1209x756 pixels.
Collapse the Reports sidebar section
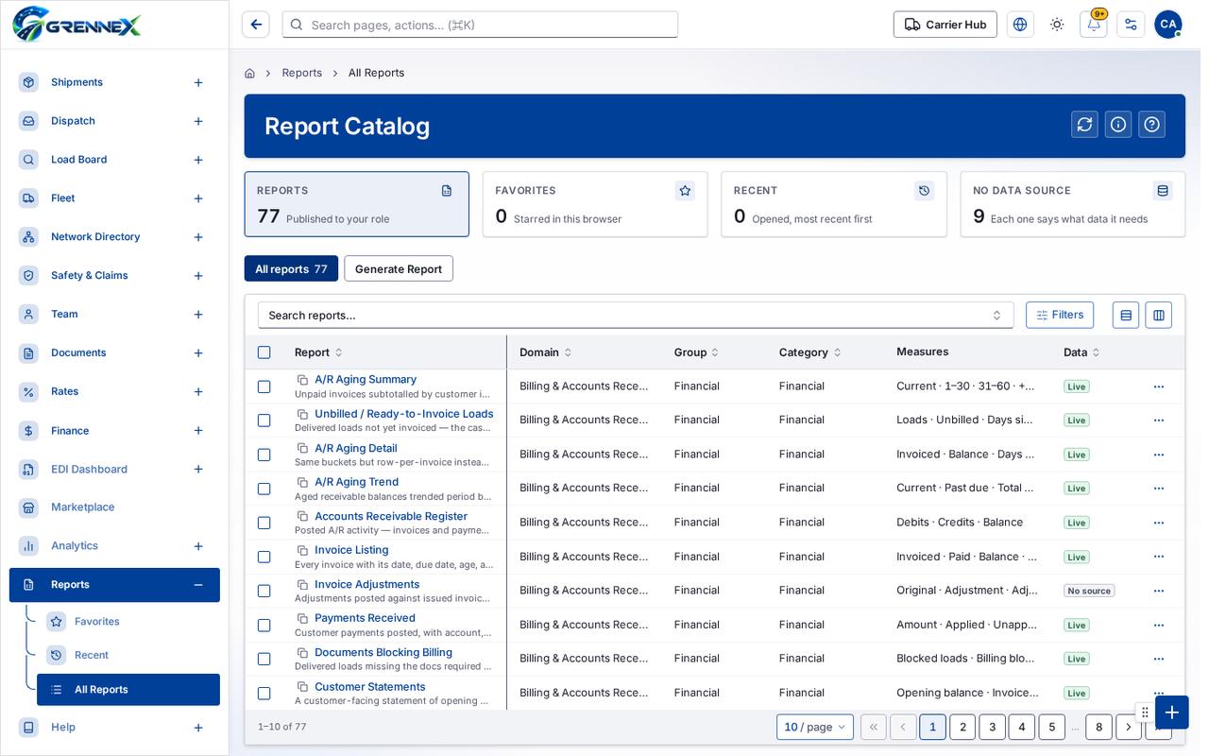198,585
